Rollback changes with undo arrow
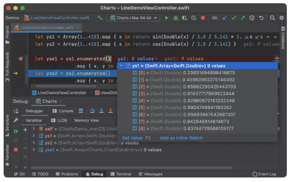 click(261, 18)
